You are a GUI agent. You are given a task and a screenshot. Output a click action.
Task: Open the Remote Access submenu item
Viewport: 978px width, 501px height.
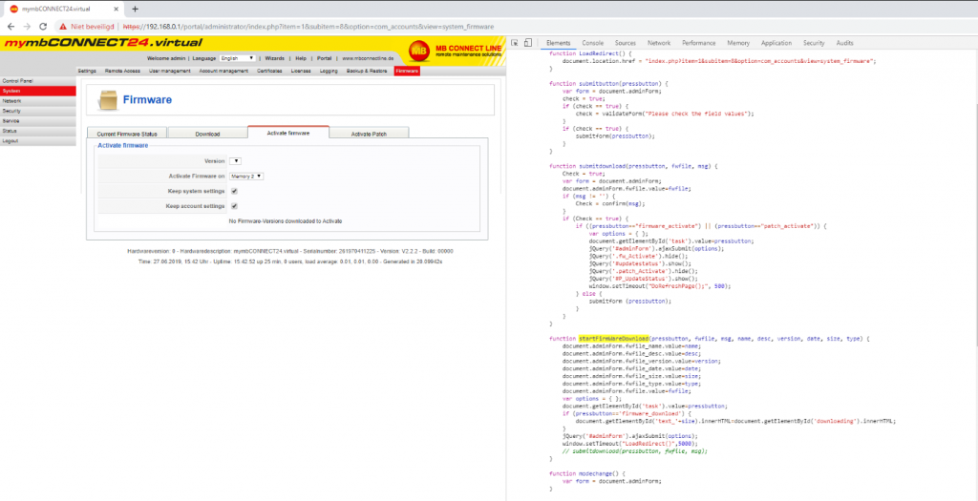(122, 71)
